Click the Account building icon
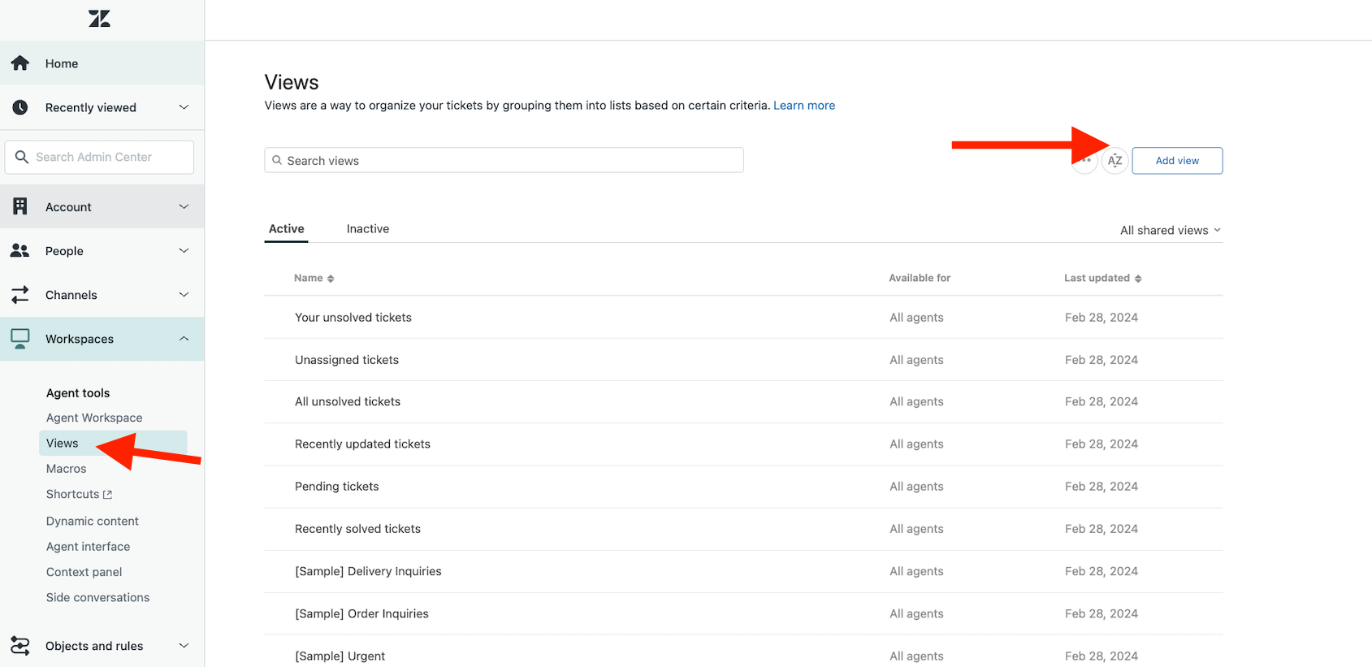This screenshot has height=667, width=1372. click(20, 206)
